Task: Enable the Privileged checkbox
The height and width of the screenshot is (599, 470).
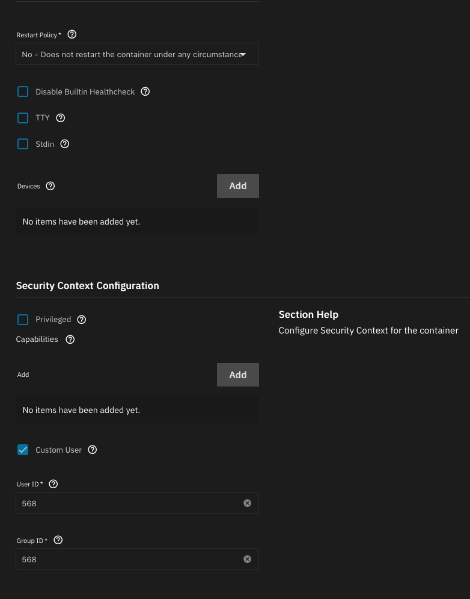Action: click(x=23, y=319)
